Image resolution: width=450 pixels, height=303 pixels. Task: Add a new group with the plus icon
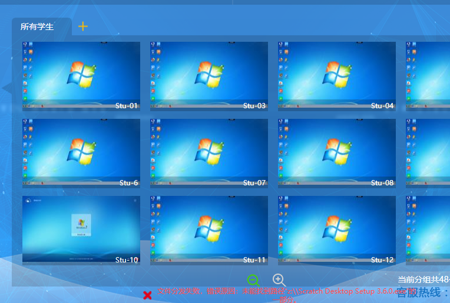coord(83,26)
